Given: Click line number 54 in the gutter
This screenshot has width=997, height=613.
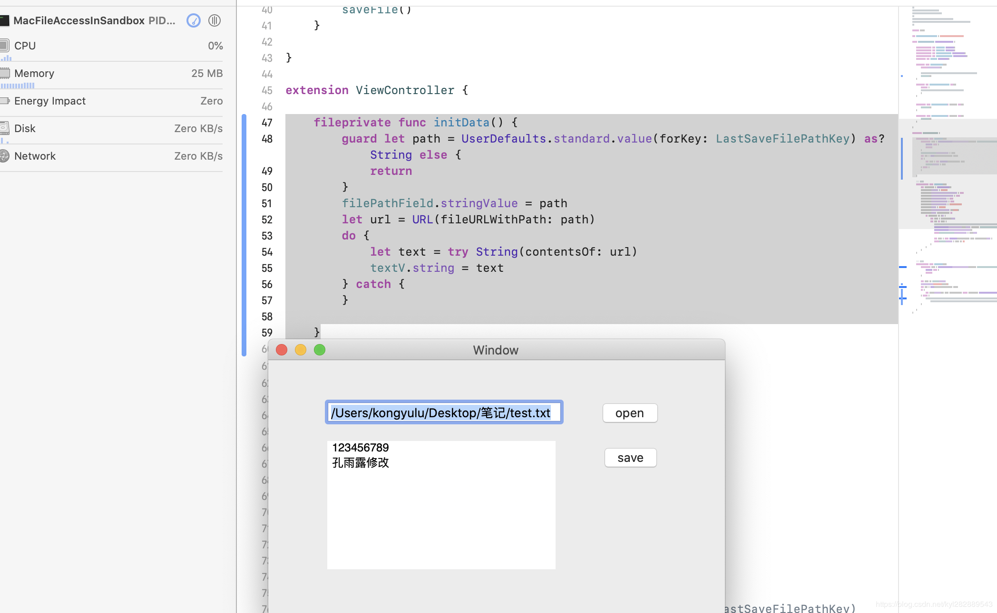Looking at the screenshot, I should tap(267, 252).
